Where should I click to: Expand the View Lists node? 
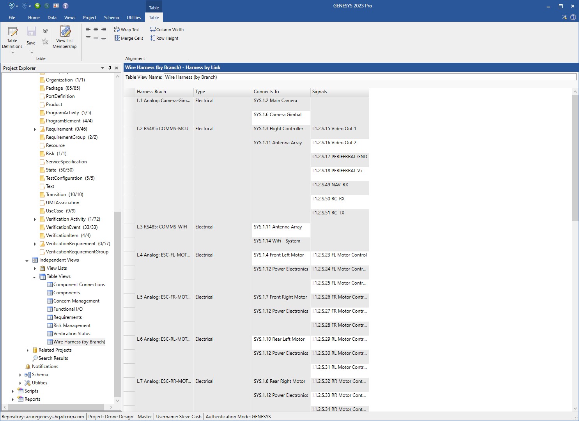[x=35, y=268]
